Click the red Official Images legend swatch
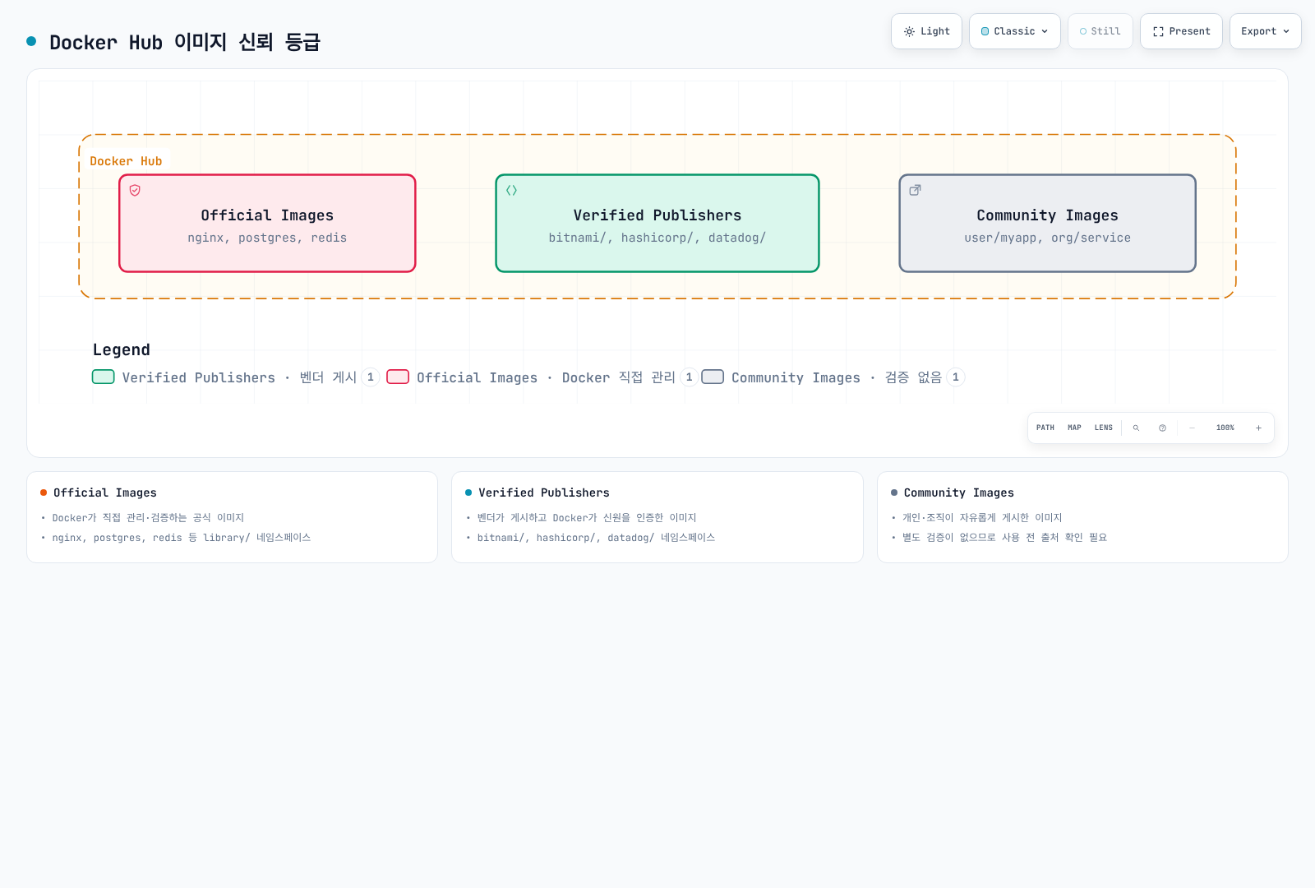Image resolution: width=1315 pixels, height=888 pixels. [398, 377]
